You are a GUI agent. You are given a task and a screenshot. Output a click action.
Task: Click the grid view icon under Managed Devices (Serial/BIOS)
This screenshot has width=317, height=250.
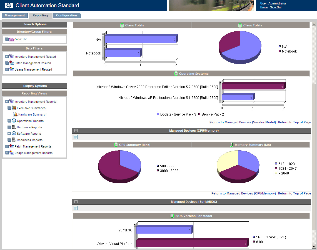pos(76,208)
